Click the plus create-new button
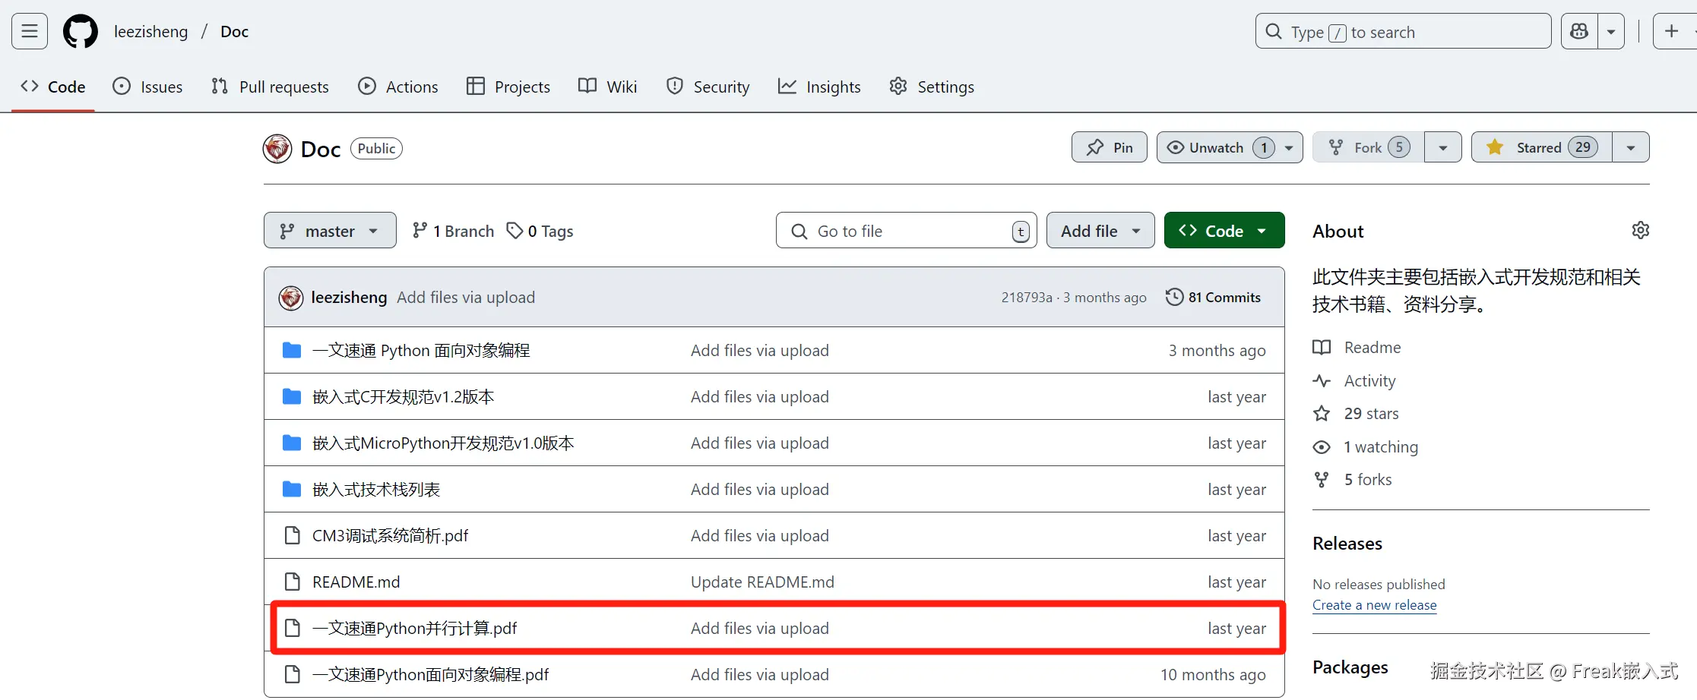The image size is (1697, 700). (1671, 31)
